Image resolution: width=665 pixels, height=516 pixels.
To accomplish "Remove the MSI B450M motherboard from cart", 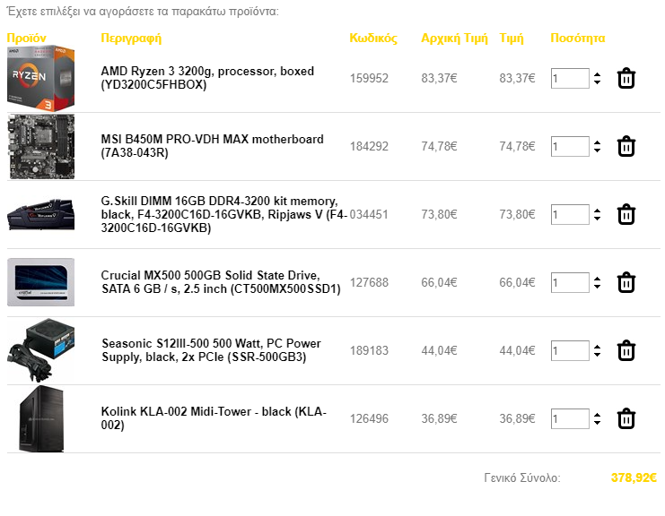I will point(626,146).
